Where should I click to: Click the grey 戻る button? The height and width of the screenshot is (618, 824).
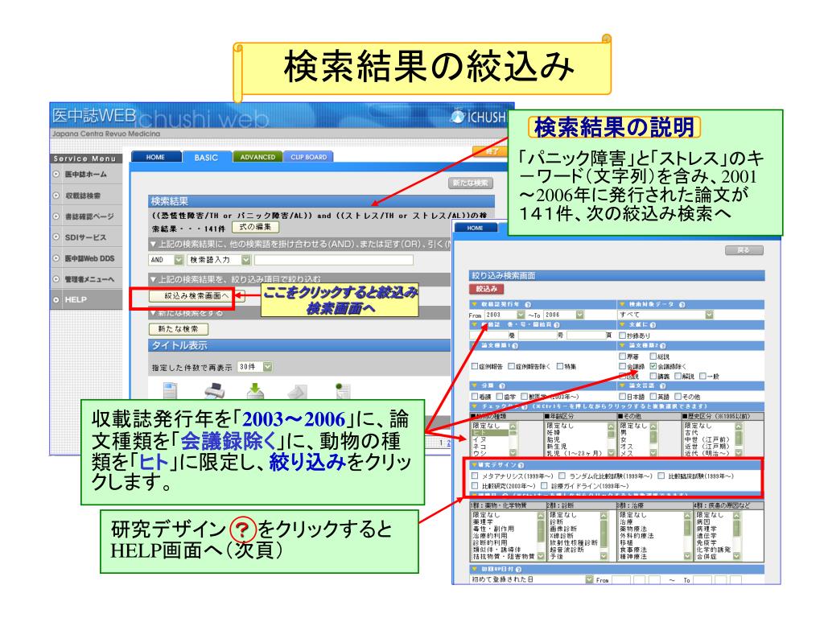[744, 250]
